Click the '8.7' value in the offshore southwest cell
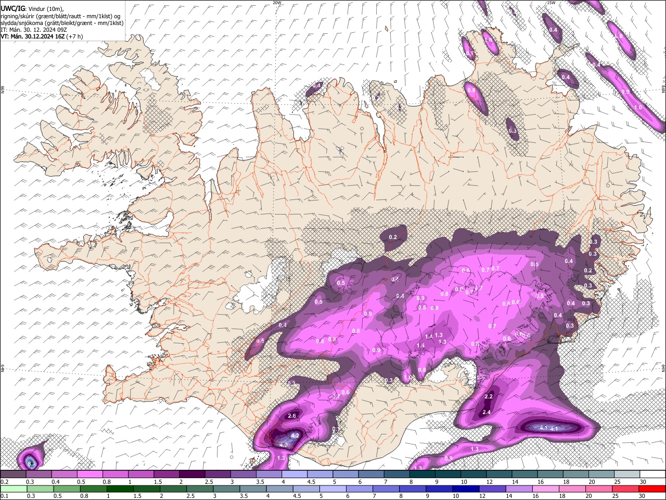Image resolution: width=666 pixels, height=500 pixels. (31, 464)
